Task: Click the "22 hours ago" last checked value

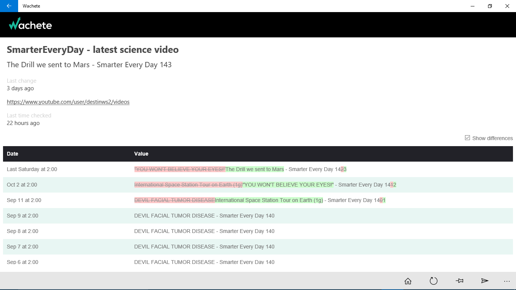Action: point(23,123)
